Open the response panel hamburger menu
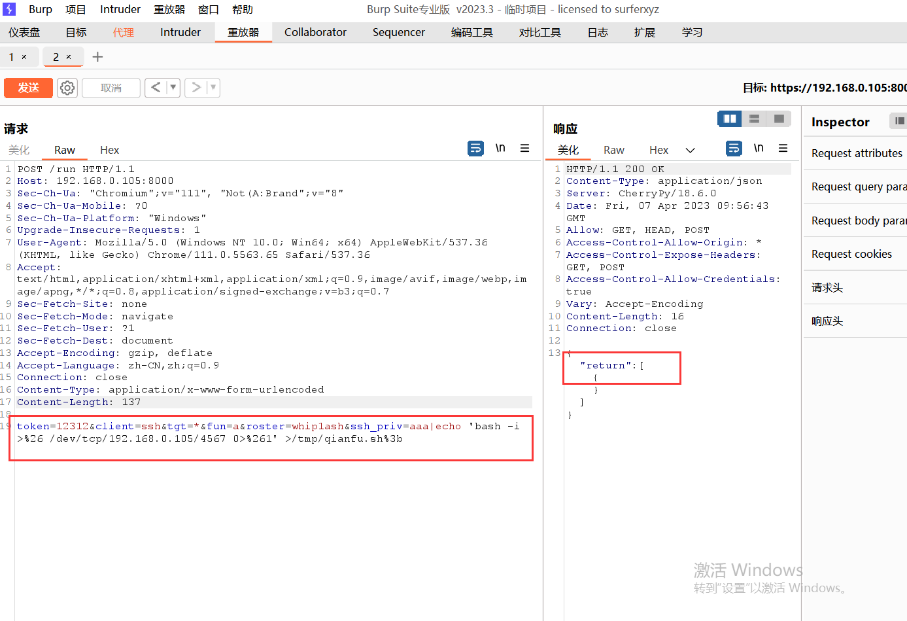 pos(783,149)
